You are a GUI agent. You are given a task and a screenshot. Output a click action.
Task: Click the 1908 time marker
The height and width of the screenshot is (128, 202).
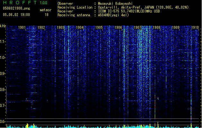(156, 28)
